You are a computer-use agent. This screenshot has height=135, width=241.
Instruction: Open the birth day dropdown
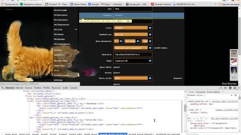(x=118, y=41)
